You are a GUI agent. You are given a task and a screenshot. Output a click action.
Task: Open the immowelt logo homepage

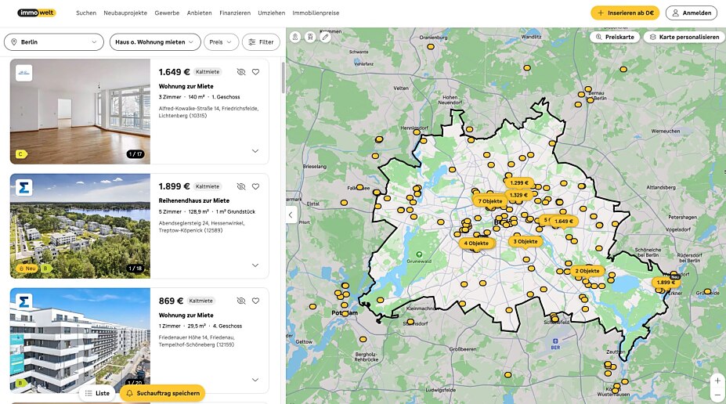pos(37,13)
